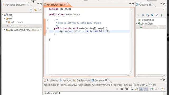Image resolution: width=169 pixels, height=95 pixels.
Task: Close the *MainClass.java editor tab
Action: click(x=67, y=5)
